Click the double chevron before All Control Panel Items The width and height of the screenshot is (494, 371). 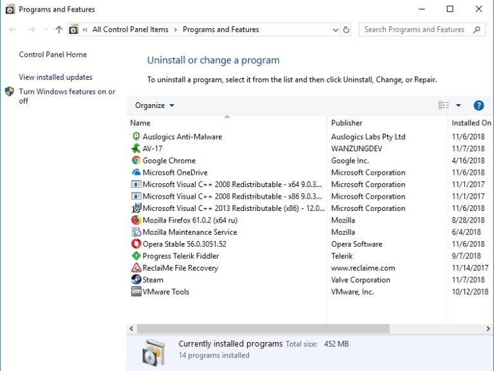click(x=85, y=30)
